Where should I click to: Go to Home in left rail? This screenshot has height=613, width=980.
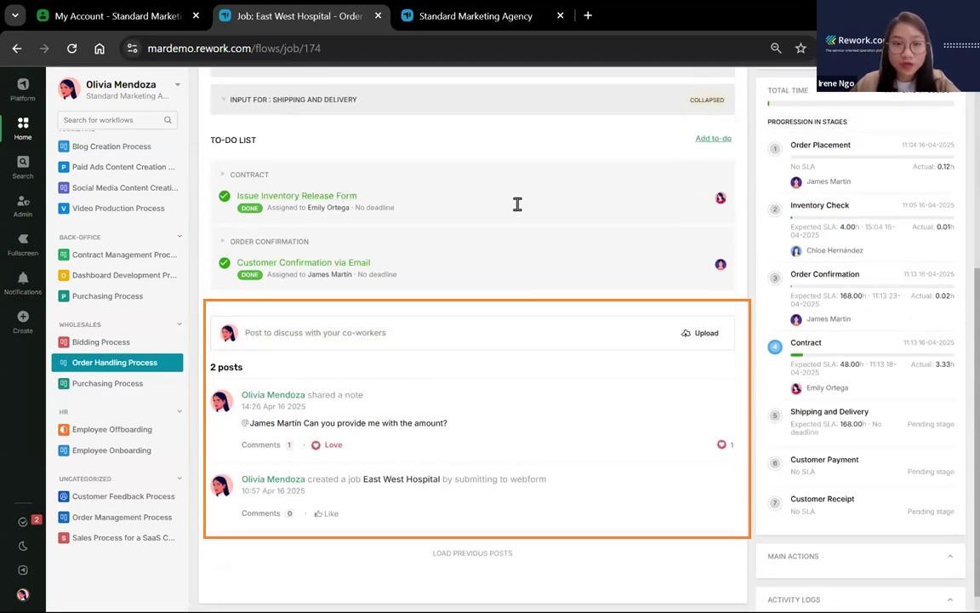click(x=22, y=129)
